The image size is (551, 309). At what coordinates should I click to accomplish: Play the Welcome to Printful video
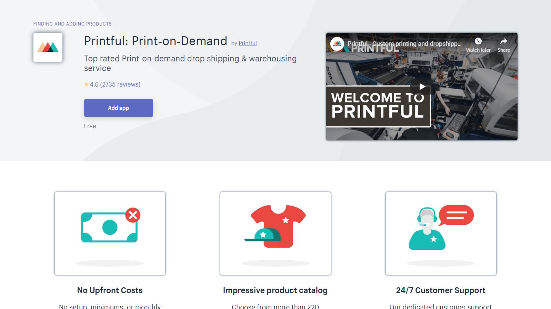tap(422, 87)
